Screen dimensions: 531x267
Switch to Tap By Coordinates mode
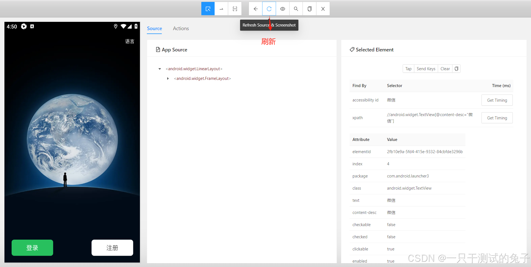coord(235,9)
